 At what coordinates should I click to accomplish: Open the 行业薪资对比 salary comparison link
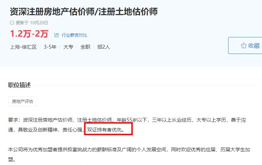[x=74, y=35]
